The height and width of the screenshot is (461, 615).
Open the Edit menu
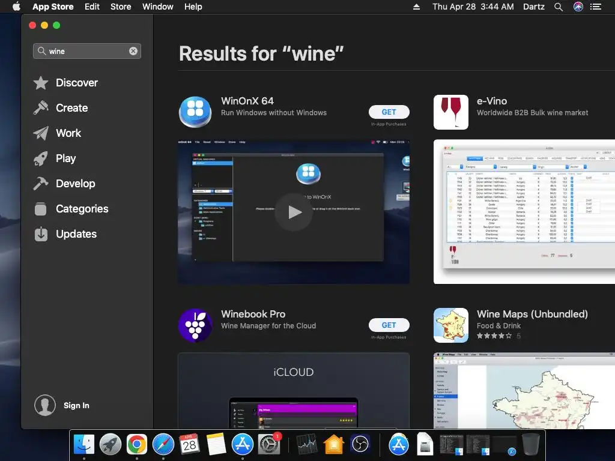point(92,7)
